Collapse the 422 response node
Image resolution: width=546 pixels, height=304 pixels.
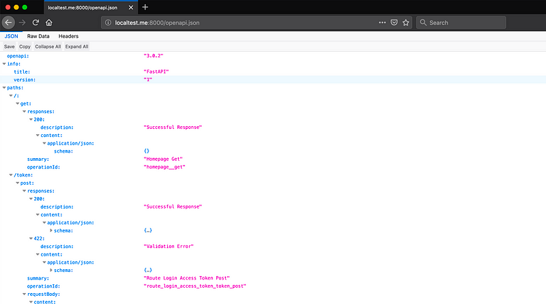click(x=31, y=239)
